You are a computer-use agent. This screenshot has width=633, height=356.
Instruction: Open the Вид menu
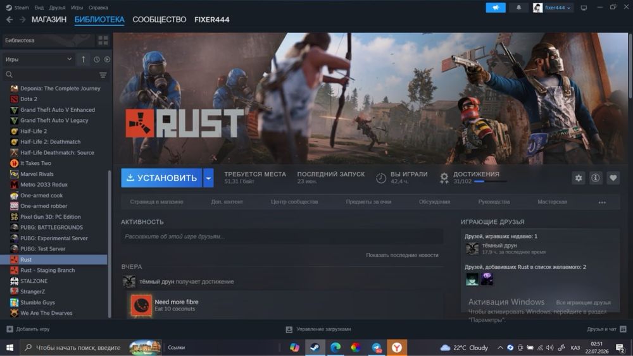39,7
